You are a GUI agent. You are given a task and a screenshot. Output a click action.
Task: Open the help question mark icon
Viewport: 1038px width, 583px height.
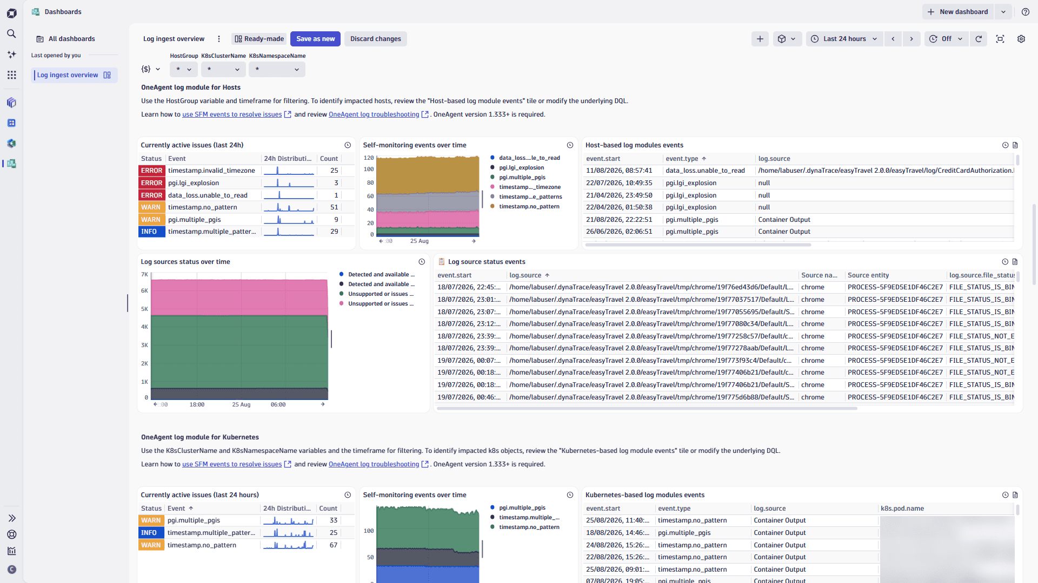[x=1026, y=12]
